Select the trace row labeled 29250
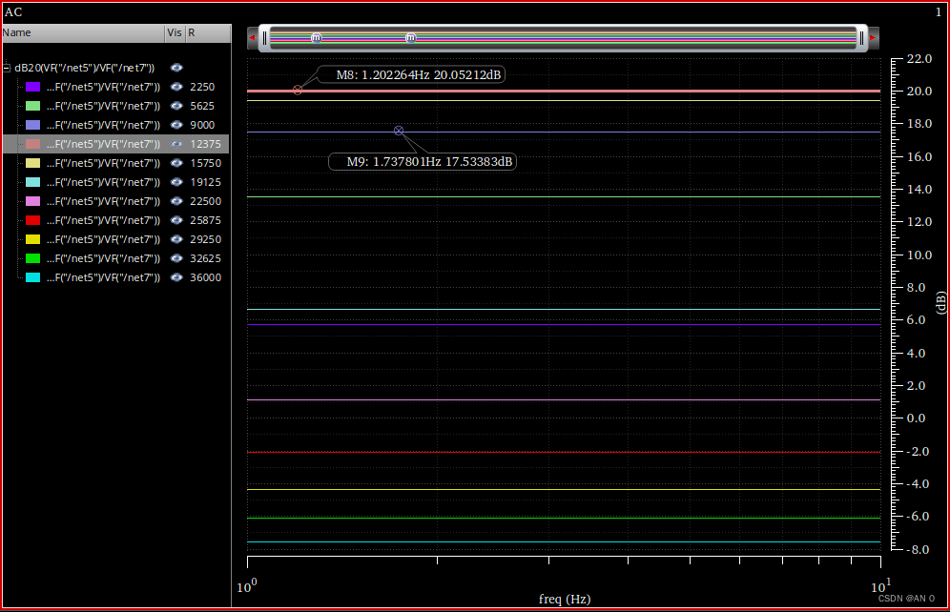The image size is (950, 612). click(115, 239)
